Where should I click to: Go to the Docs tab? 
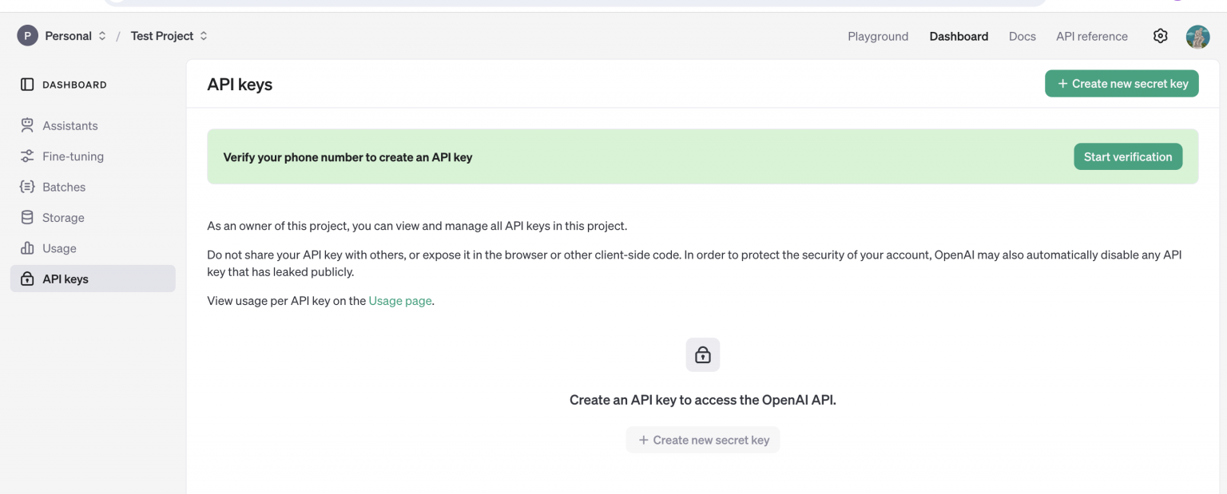[x=1022, y=36]
